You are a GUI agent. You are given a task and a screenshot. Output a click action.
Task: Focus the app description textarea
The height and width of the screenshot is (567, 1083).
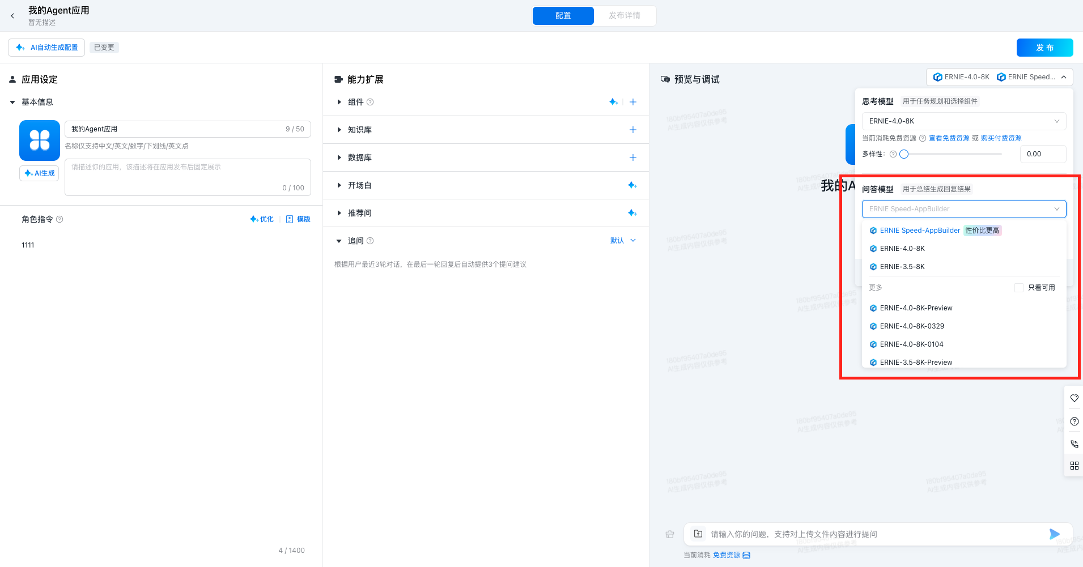click(x=188, y=177)
